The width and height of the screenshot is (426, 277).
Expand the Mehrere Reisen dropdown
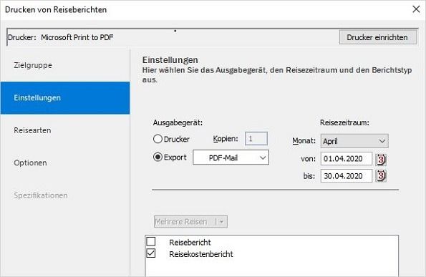190,222
